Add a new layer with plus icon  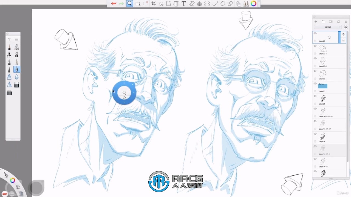[x=316, y=22]
